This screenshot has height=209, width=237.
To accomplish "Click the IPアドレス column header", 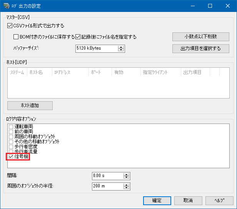I will [70, 72].
